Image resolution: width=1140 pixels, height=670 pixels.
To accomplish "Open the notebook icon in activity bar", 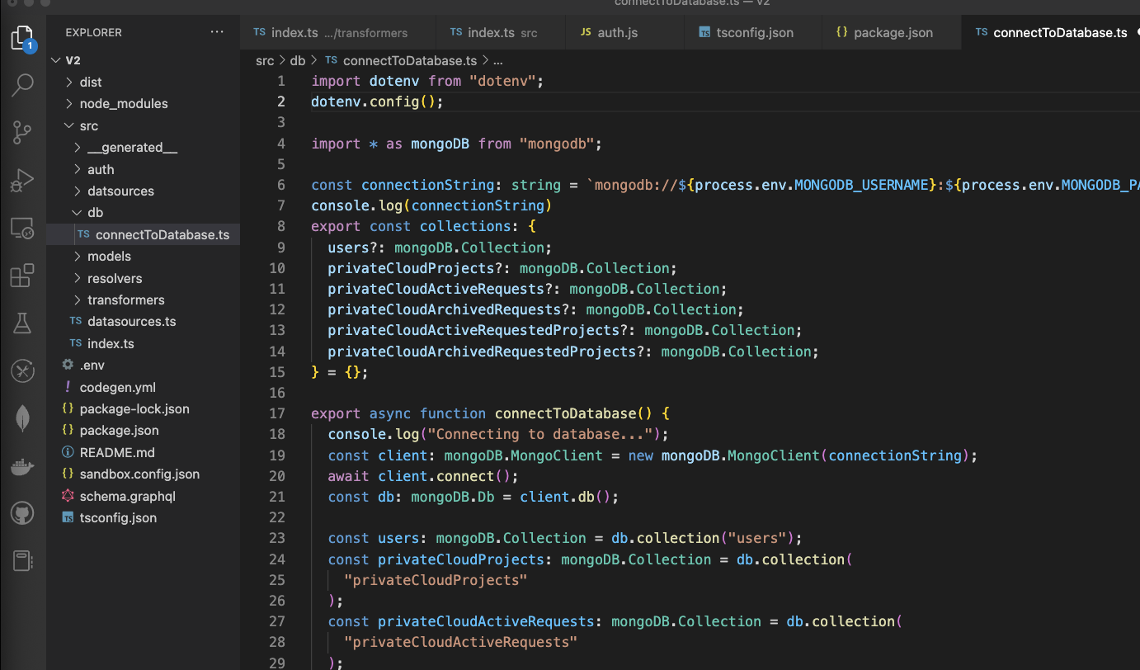I will (22, 561).
